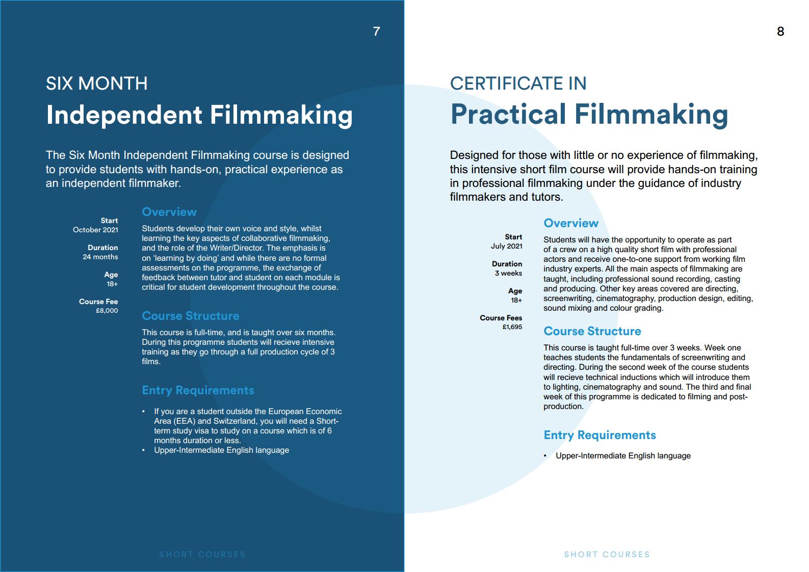Click the Overview heading on page 7
The height and width of the screenshot is (572, 809).
click(x=169, y=212)
